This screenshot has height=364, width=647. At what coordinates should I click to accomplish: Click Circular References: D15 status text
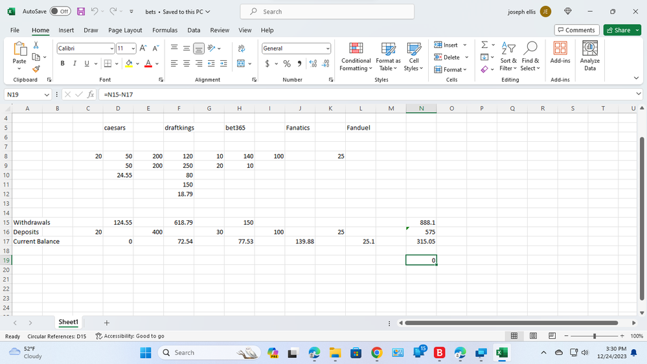[57, 336]
